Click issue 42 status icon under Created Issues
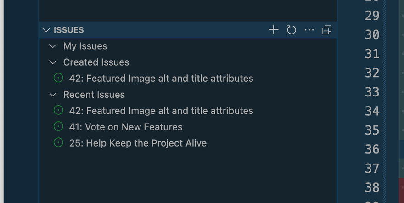404x203 pixels. tap(58, 78)
